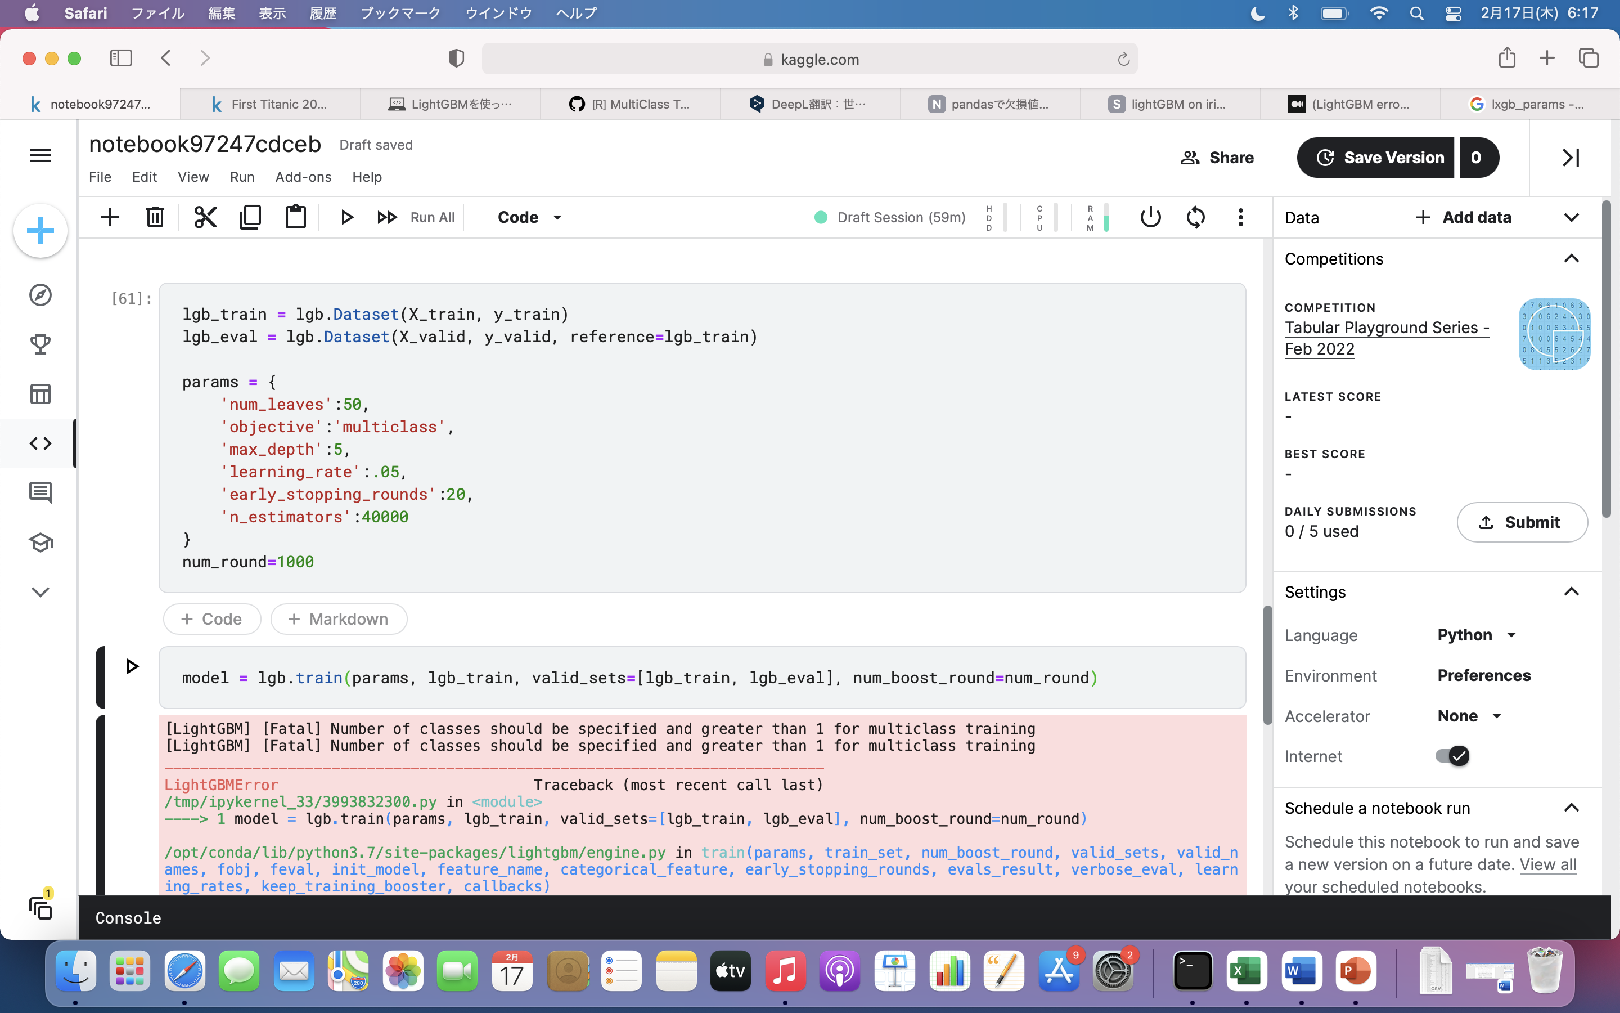Power off the draft session
Screen dimensions: 1620x1013
tap(1151, 217)
